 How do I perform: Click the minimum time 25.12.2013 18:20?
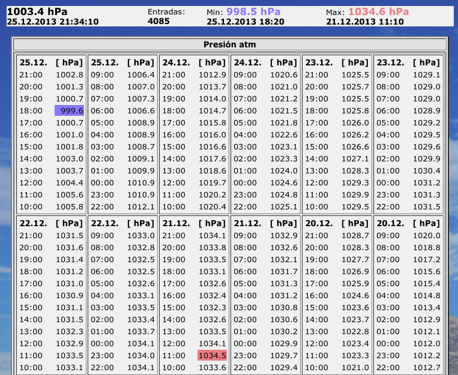click(246, 22)
